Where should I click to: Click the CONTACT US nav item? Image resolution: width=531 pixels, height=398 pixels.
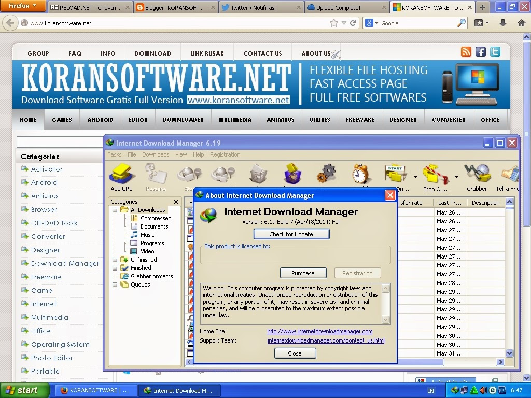(262, 53)
